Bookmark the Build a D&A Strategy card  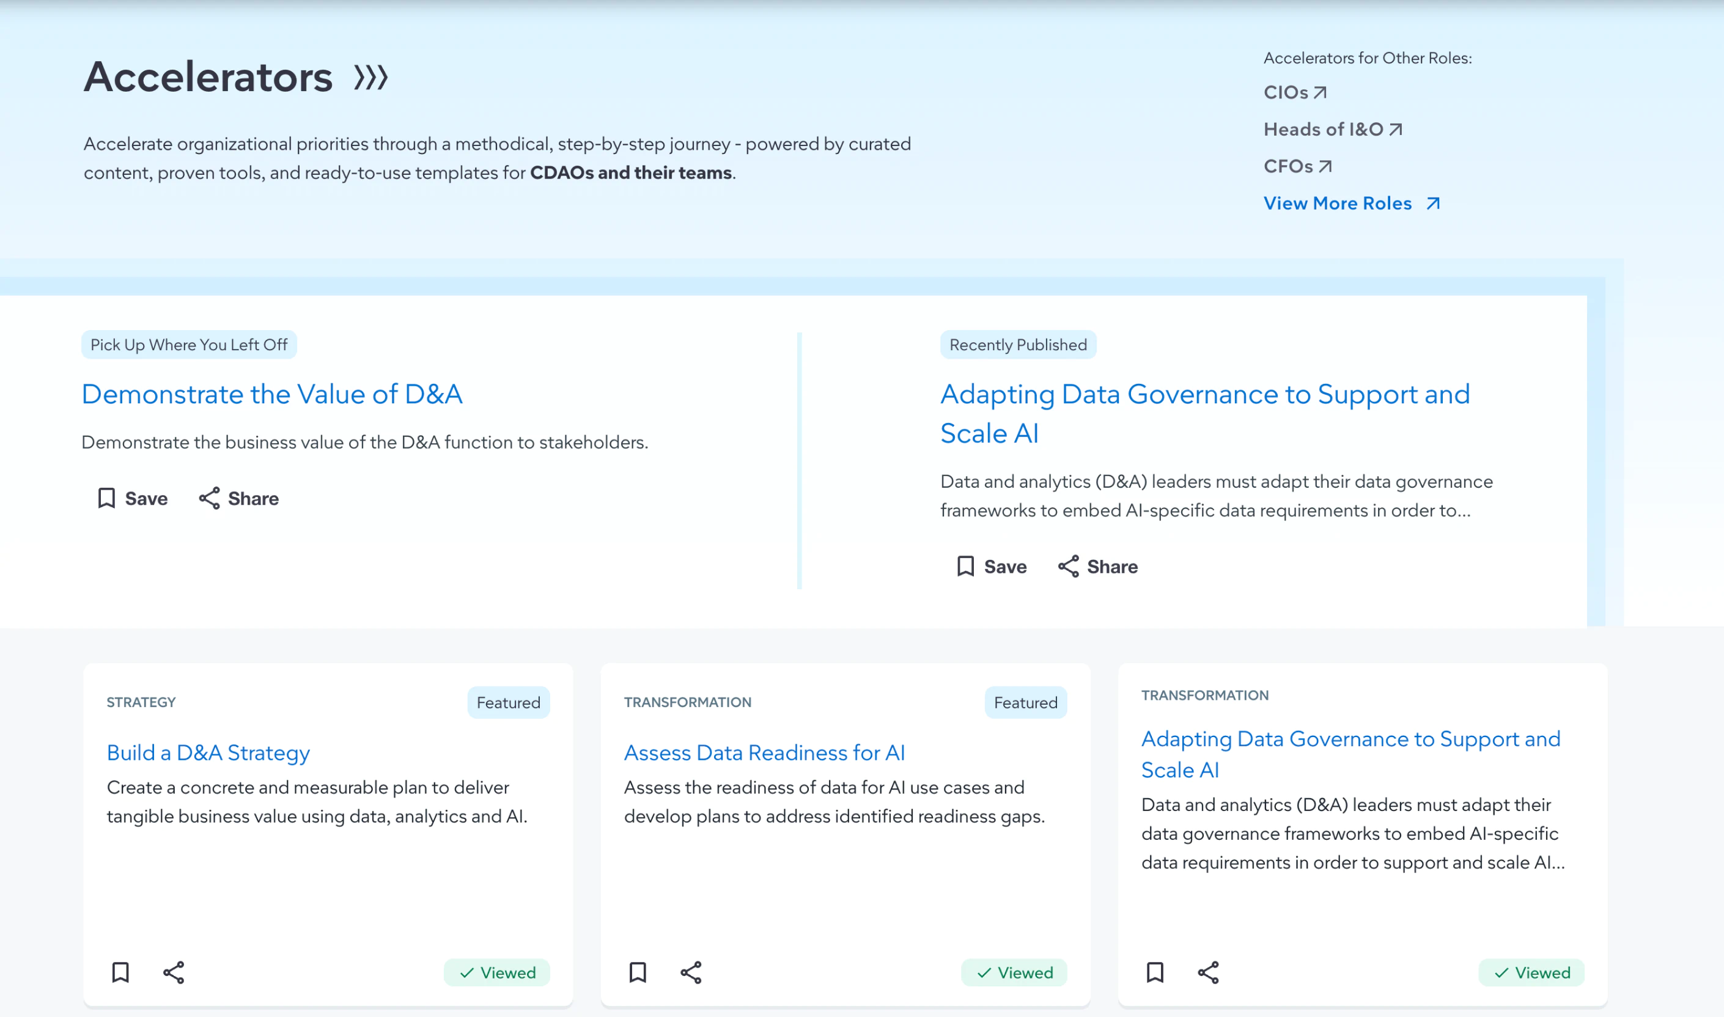(x=120, y=972)
